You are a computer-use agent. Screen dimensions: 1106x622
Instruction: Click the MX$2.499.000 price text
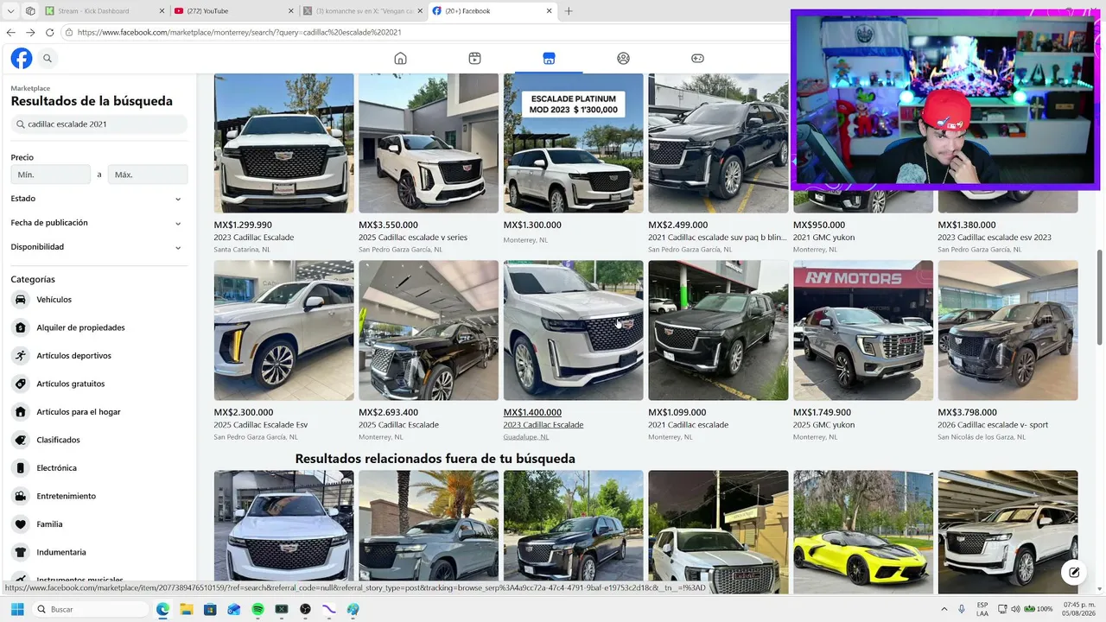click(677, 225)
